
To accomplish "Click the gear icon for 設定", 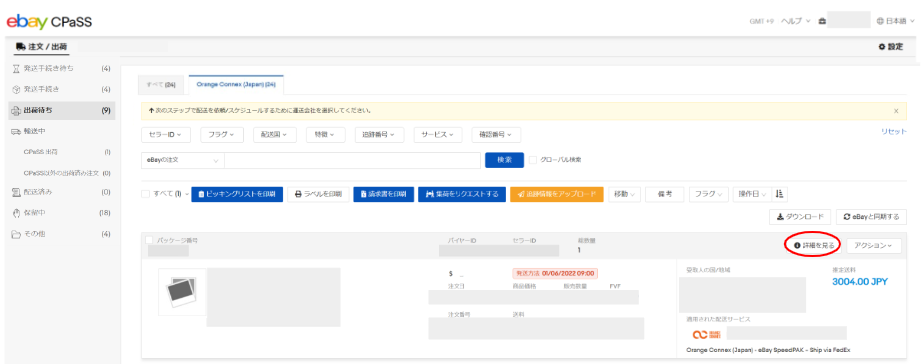I will click(x=882, y=46).
